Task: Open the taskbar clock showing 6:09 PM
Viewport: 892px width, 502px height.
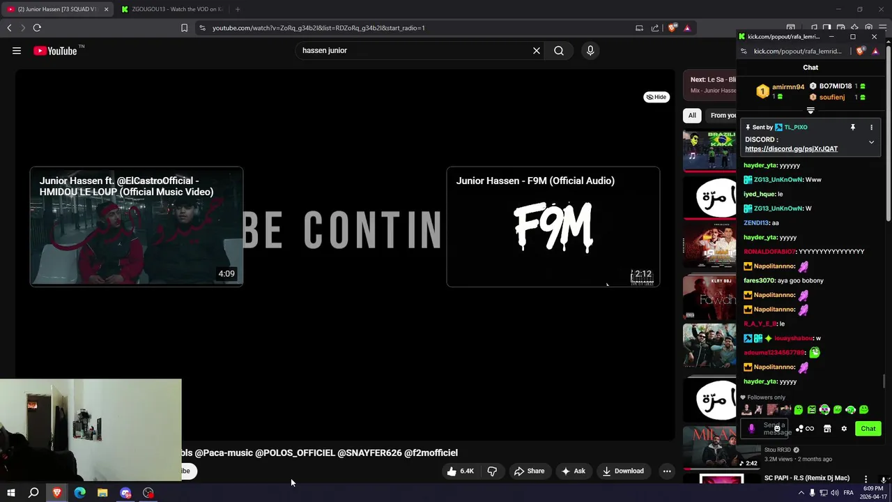Action: click(872, 493)
